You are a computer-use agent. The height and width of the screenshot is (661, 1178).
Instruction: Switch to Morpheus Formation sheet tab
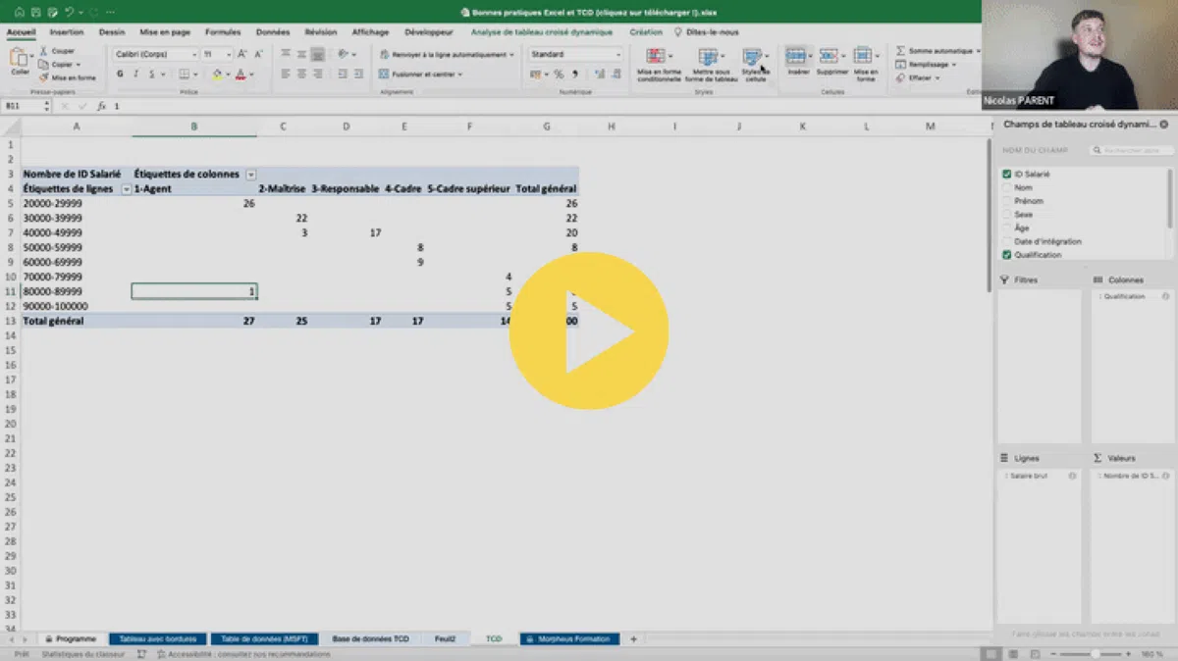click(x=569, y=638)
